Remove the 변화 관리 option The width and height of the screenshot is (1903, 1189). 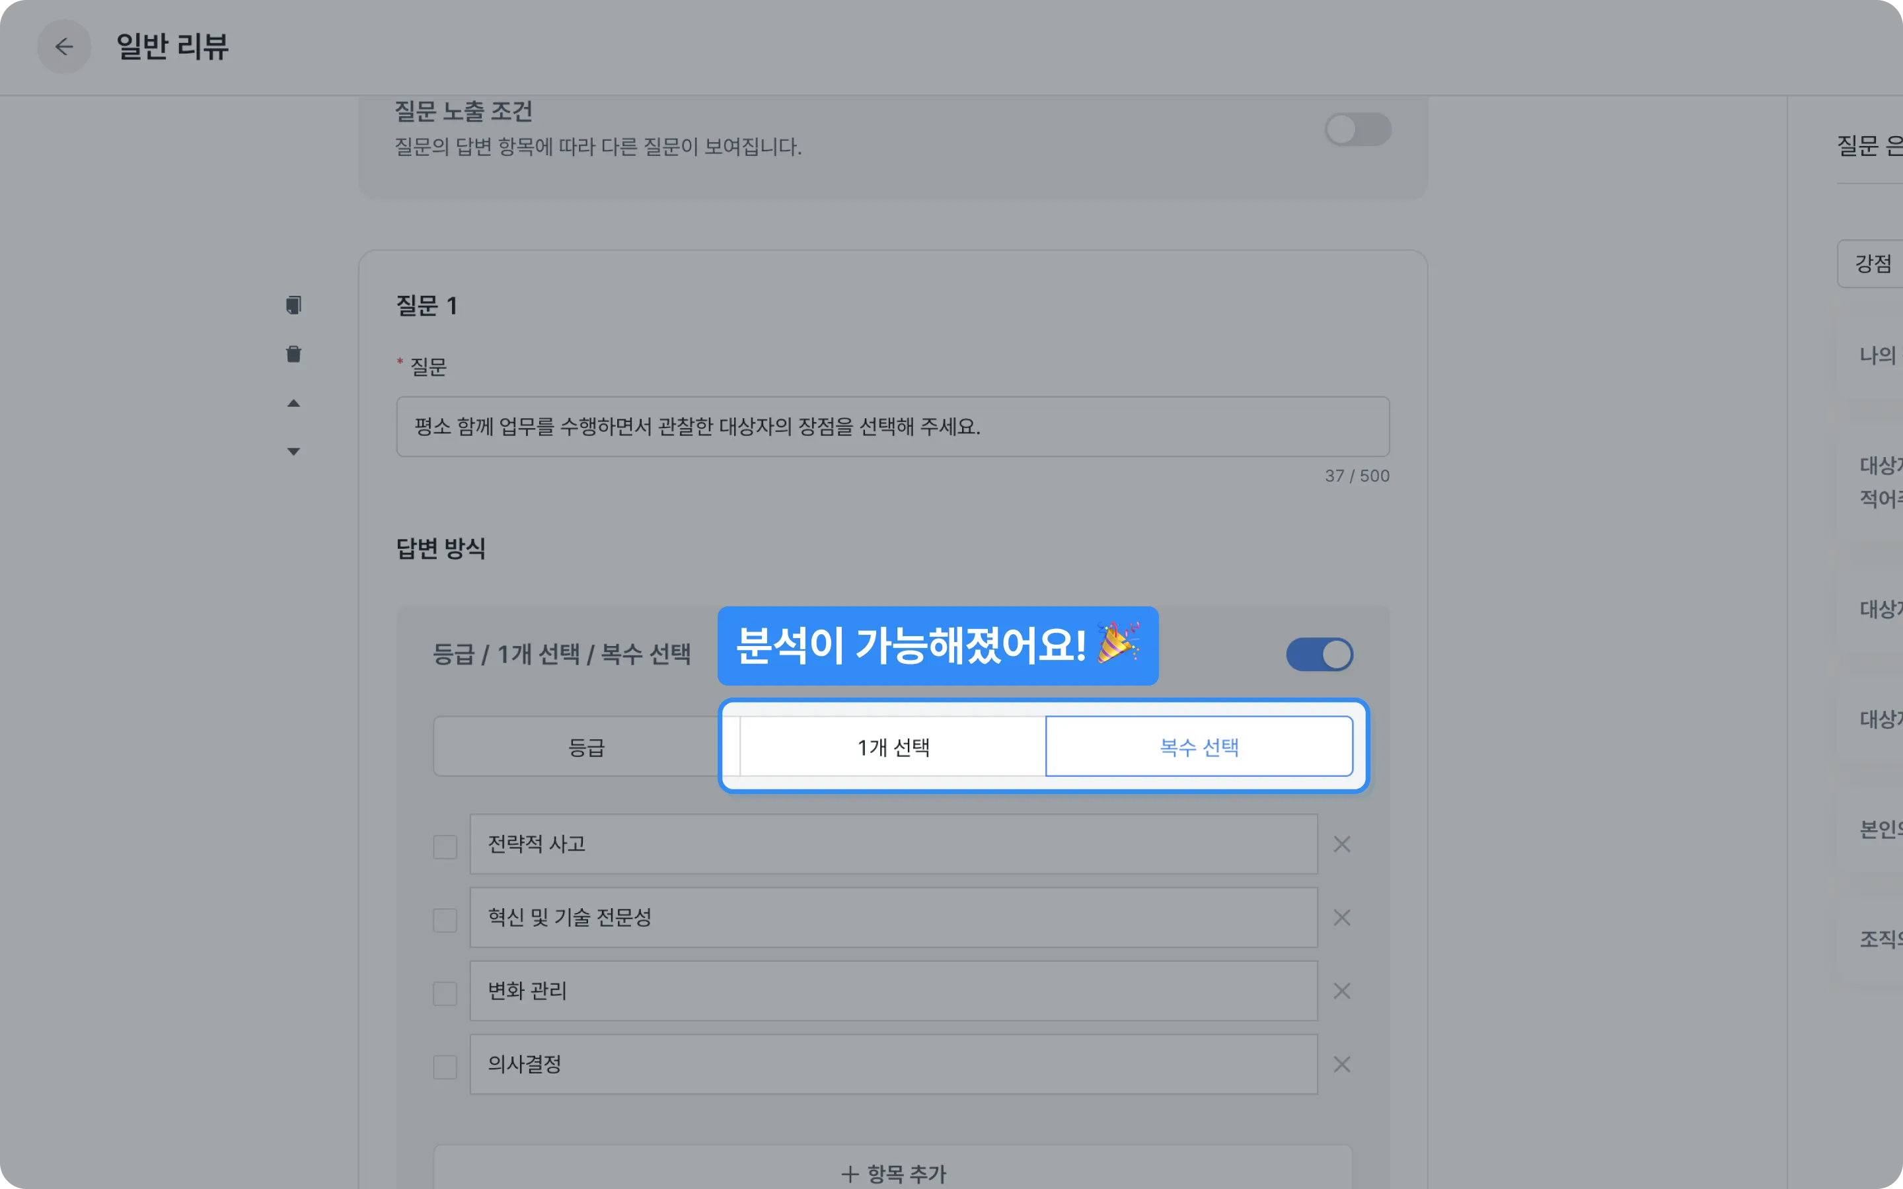pos(1341,991)
